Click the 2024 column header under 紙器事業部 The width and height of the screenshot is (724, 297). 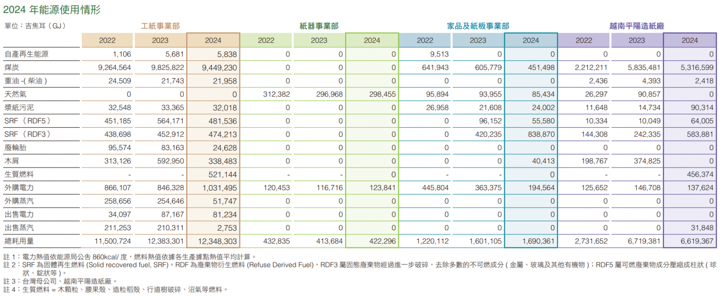[372, 40]
